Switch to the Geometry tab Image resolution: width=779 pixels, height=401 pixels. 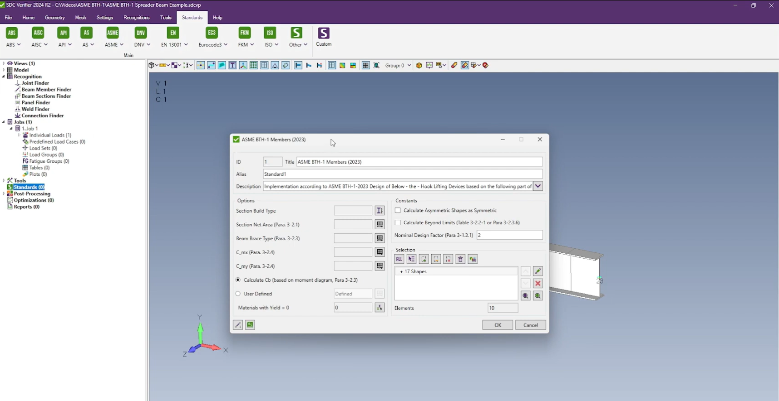click(x=55, y=18)
